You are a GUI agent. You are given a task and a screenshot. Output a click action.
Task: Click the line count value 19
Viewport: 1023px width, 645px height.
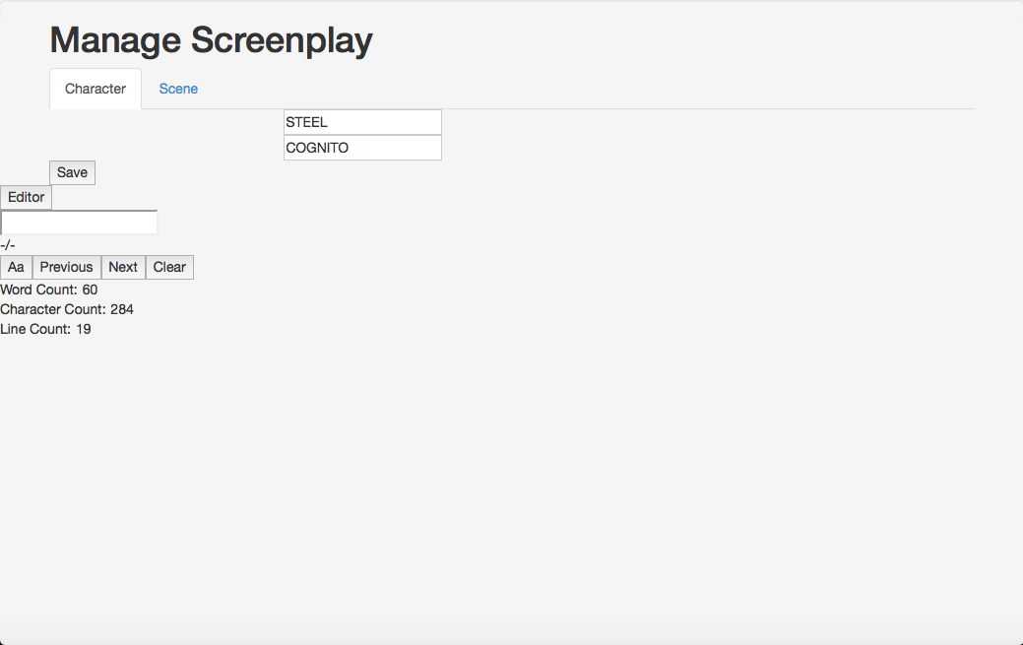coord(84,329)
